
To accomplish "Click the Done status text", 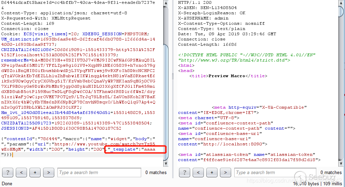I will [x=7, y=184].
